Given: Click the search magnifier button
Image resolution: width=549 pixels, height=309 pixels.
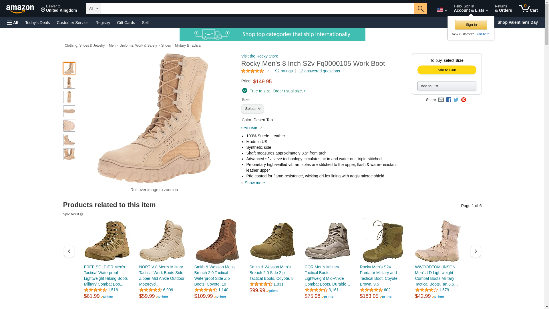Looking at the screenshot, I should coord(420,9).
